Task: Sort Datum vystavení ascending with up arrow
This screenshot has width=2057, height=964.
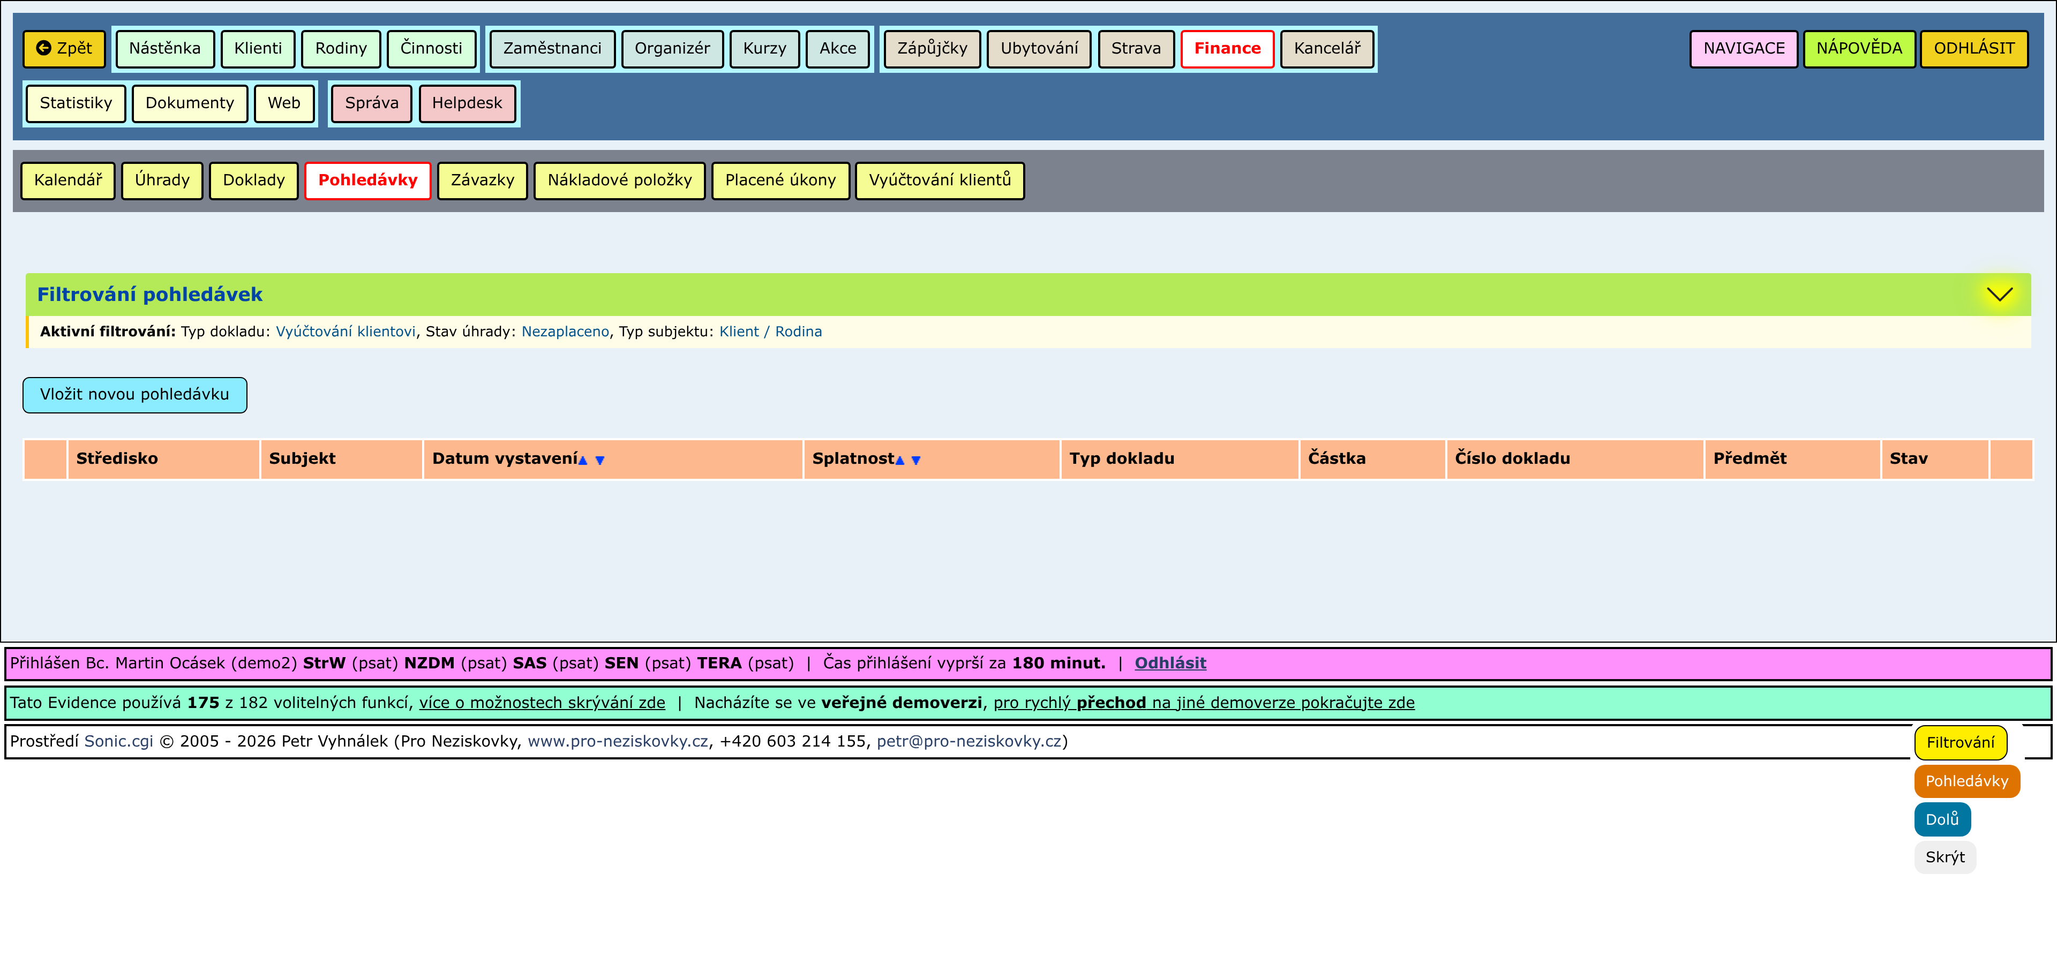Action: [583, 461]
